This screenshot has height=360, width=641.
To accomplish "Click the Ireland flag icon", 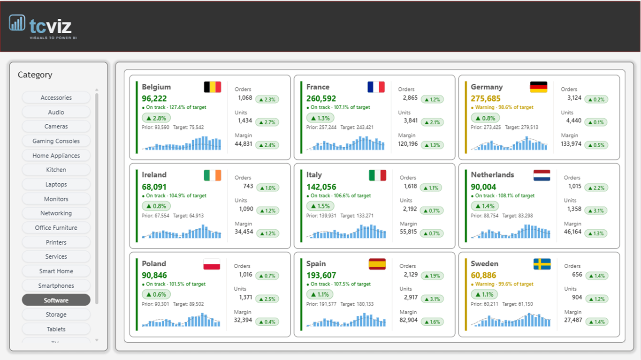I will (x=213, y=175).
